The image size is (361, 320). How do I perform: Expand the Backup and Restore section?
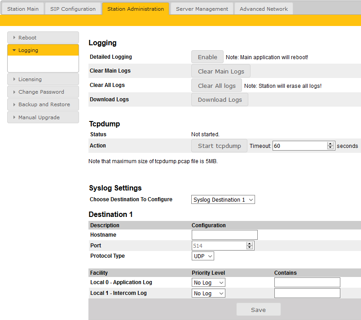tap(43, 104)
